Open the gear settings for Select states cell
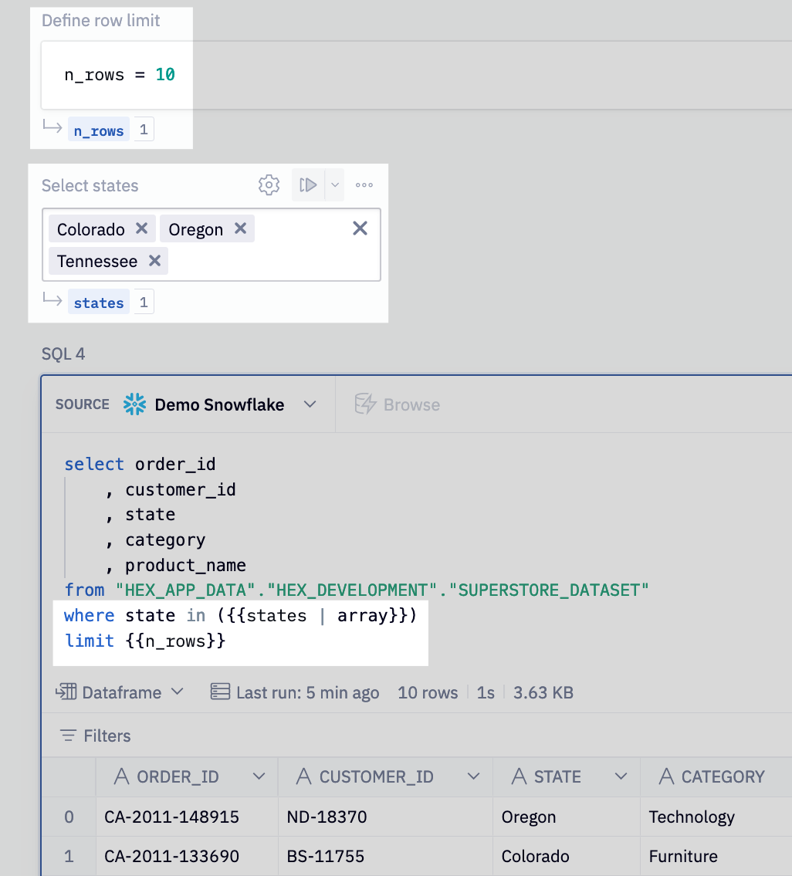This screenshot has height=876, width=792. pyautogui.click(x=268, y=184)
